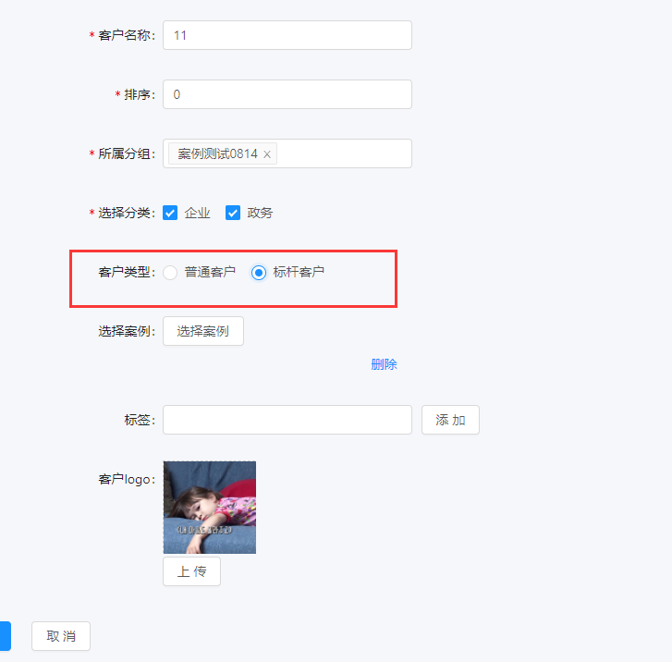This screenshot has width=672, height=662.
Task: Click the 客户类型 field label
Action: tap(127, 272)
